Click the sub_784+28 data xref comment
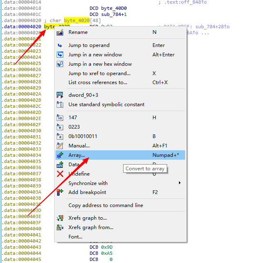254x263 pixels. [x=212, y=27]
